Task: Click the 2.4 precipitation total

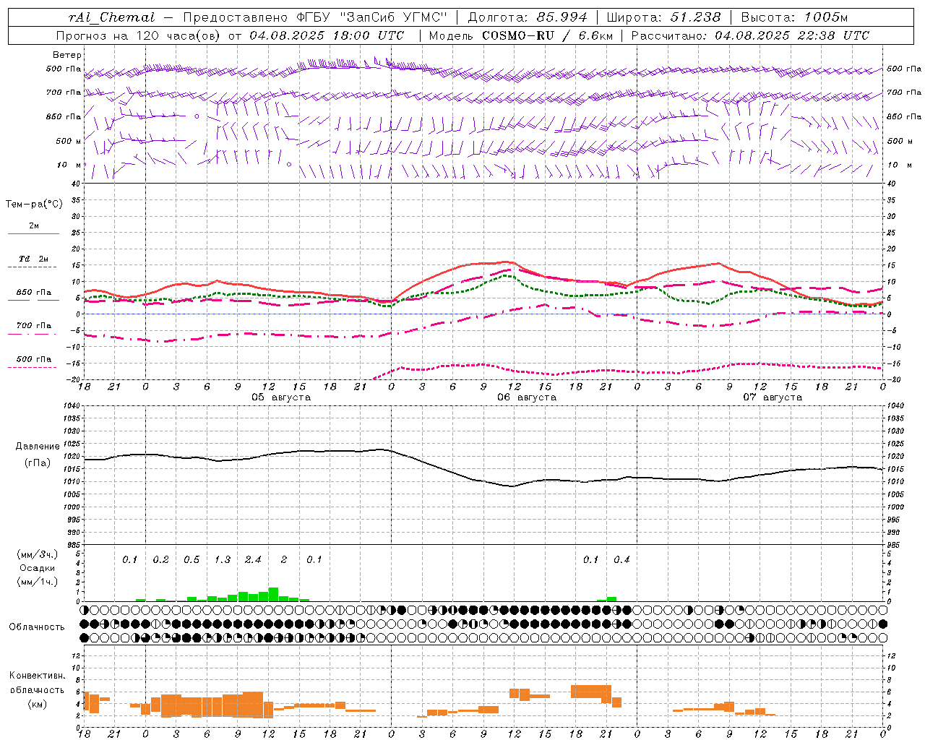Action: (x=253, y=560)
